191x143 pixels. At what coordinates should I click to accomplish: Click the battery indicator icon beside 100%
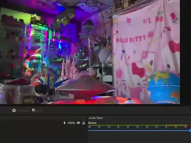64,123
